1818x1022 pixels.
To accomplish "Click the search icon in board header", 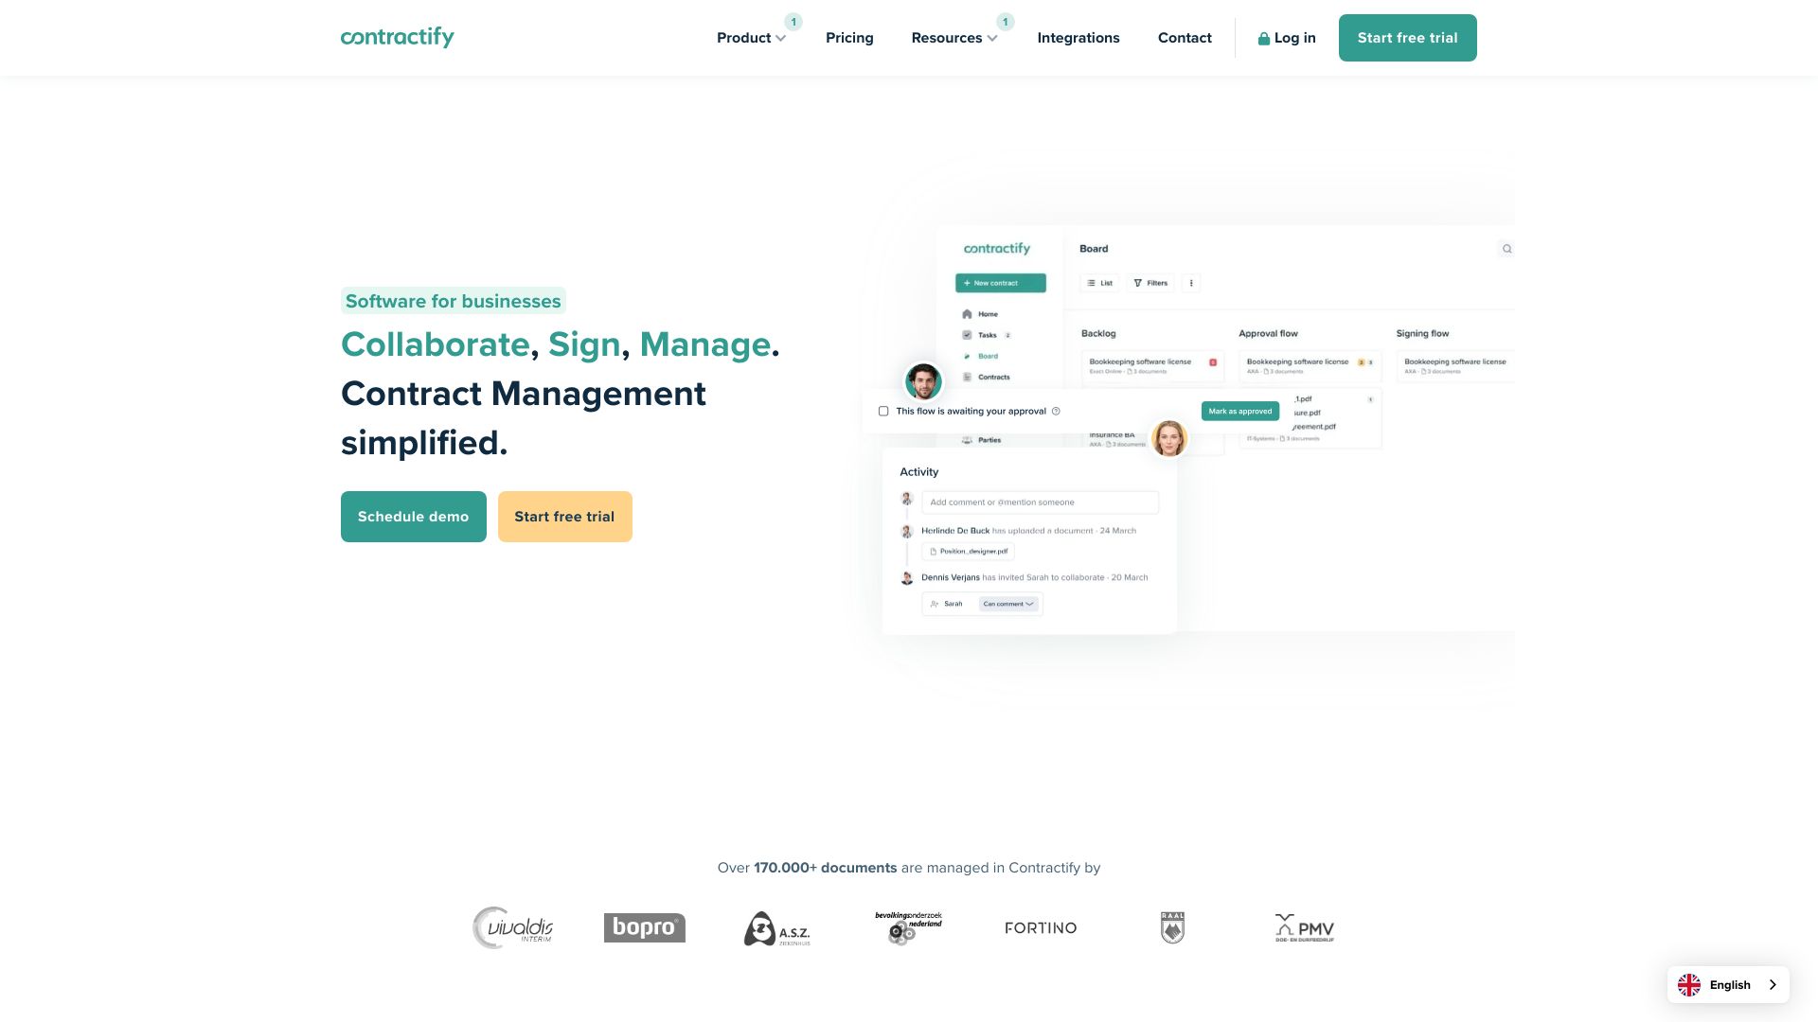I will 1506,248.
